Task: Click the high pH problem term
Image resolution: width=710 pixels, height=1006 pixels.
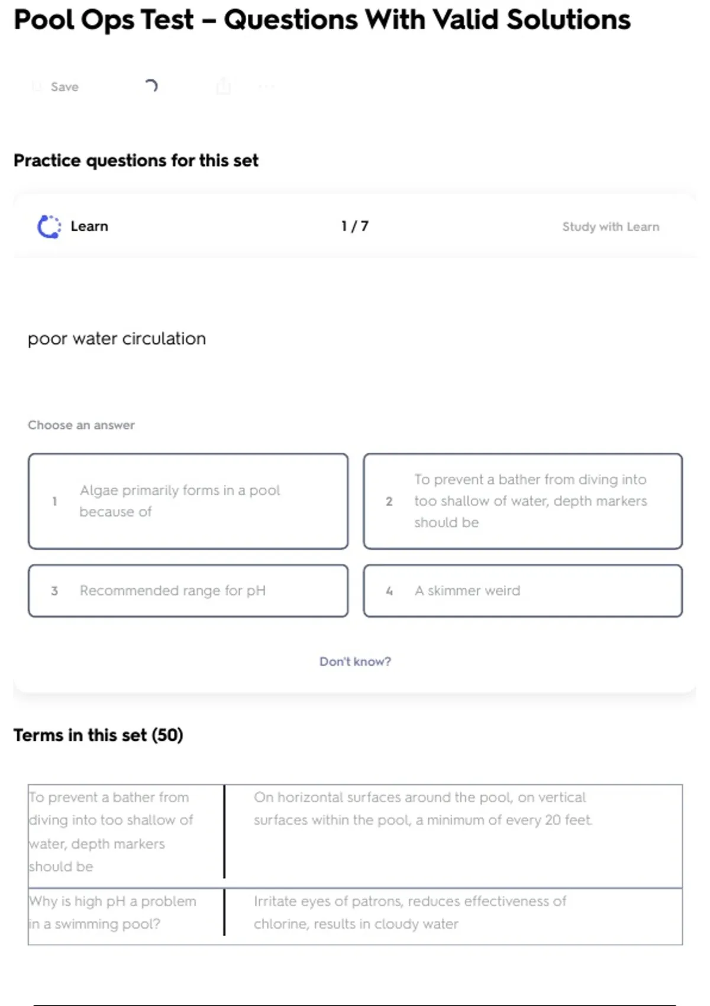Action: [x=112, y=913]
